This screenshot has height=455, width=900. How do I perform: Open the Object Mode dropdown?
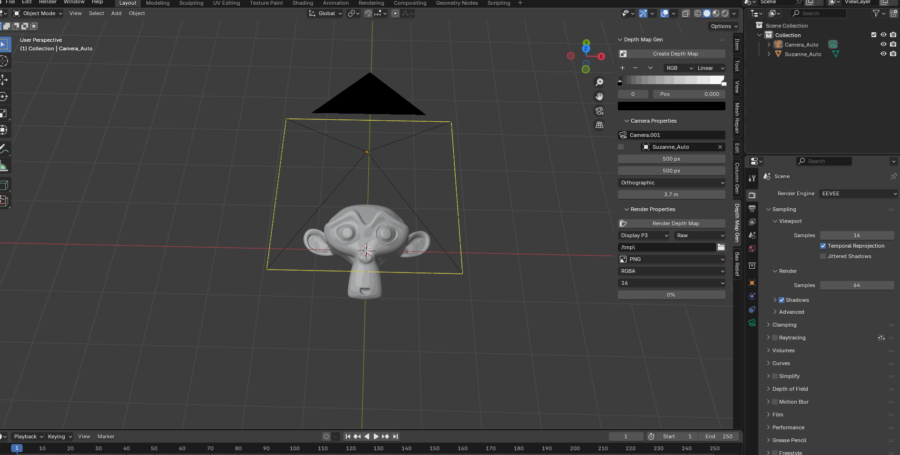pos(38,13)
